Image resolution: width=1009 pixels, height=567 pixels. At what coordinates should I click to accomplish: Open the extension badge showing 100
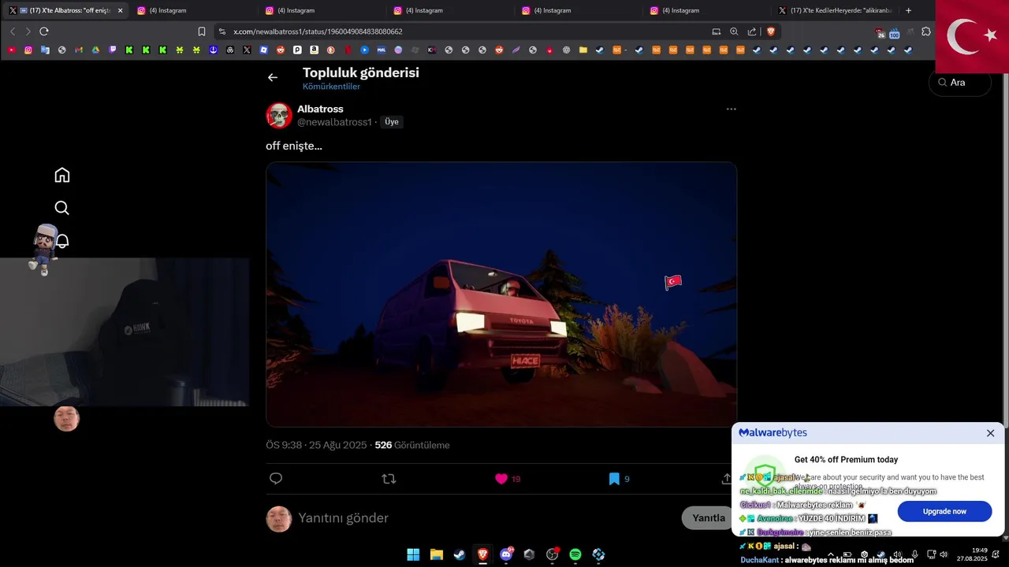[x=894, y=33]
